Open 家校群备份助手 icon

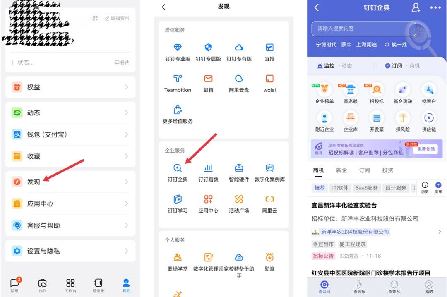click(239, 266)
